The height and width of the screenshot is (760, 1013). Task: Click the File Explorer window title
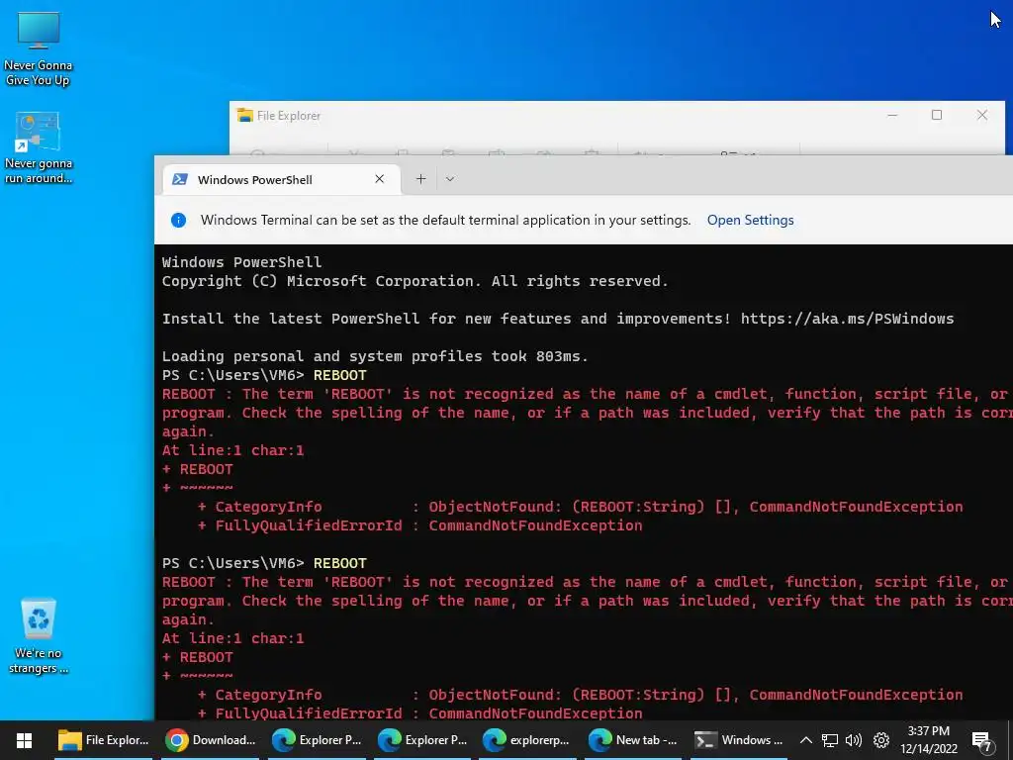289,116
